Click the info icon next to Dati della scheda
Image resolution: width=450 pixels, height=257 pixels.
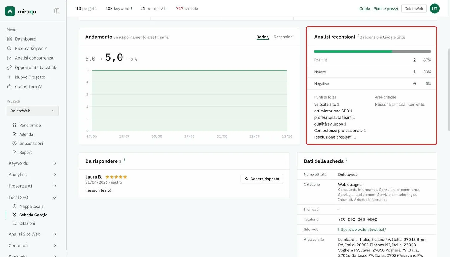pyautogui.click(x=347, y=160)
